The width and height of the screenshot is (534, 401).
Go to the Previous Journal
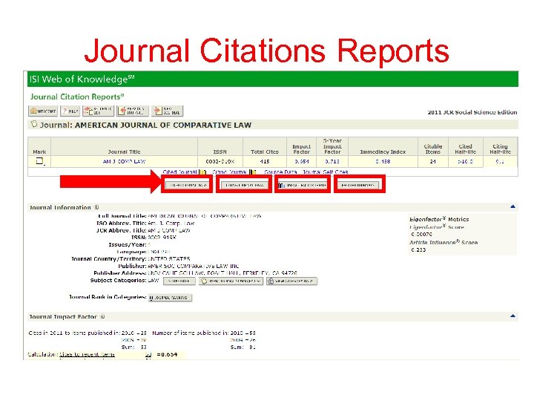point(133,111)
